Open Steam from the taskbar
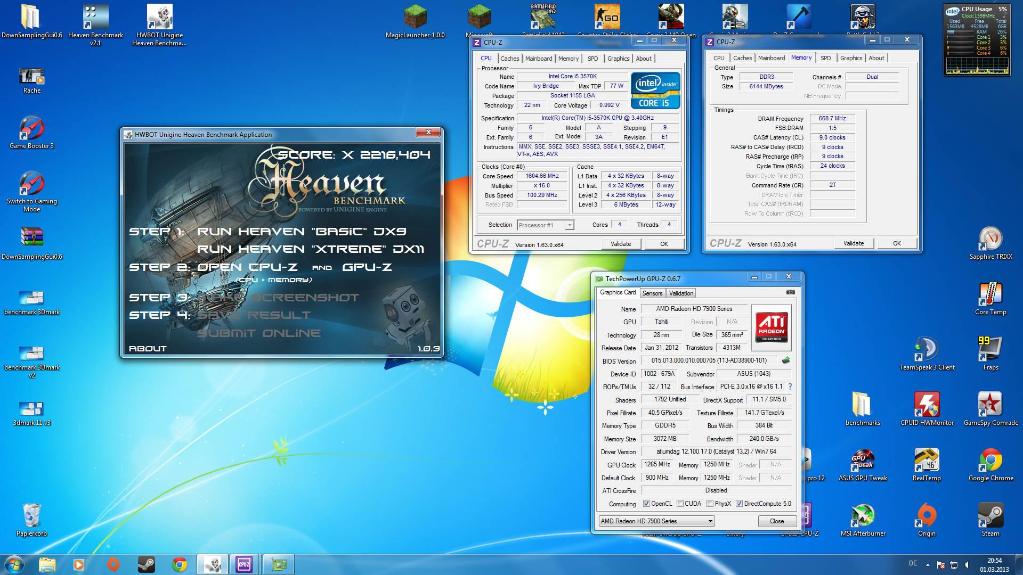 pyautogui.click(x=146, y=564)
